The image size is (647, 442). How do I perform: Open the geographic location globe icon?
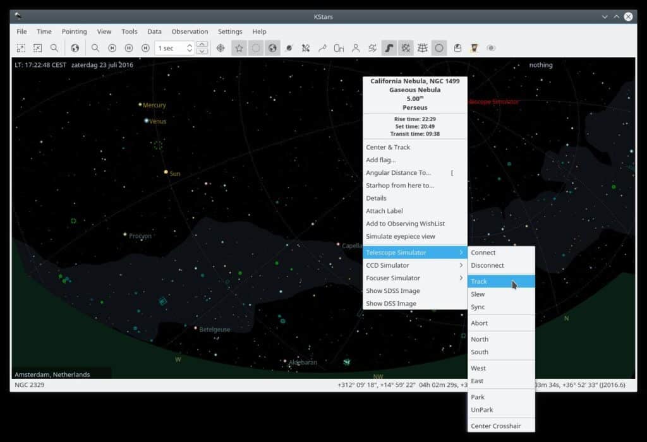(x=75, y=48)
